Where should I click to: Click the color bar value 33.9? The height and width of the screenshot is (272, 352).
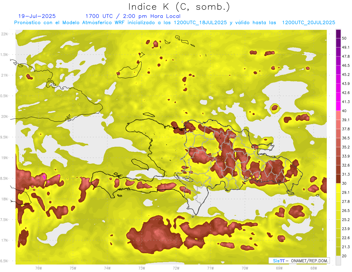coord(346,156)
